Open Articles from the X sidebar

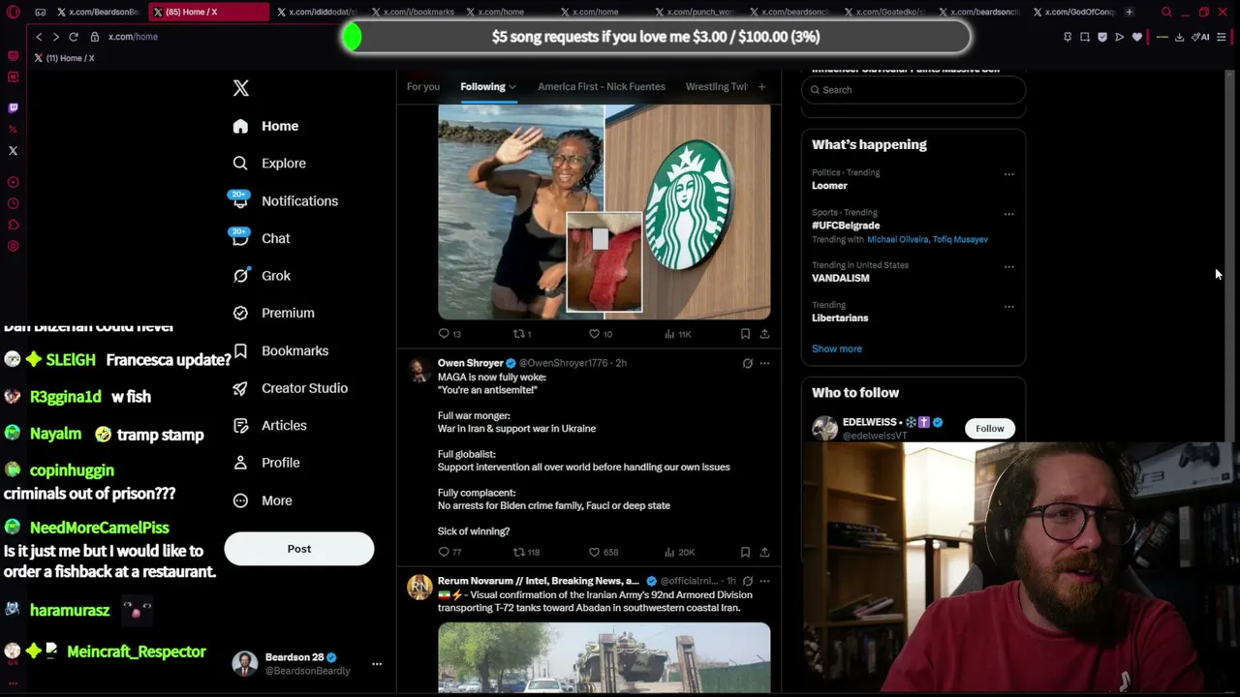coord(270,425)
